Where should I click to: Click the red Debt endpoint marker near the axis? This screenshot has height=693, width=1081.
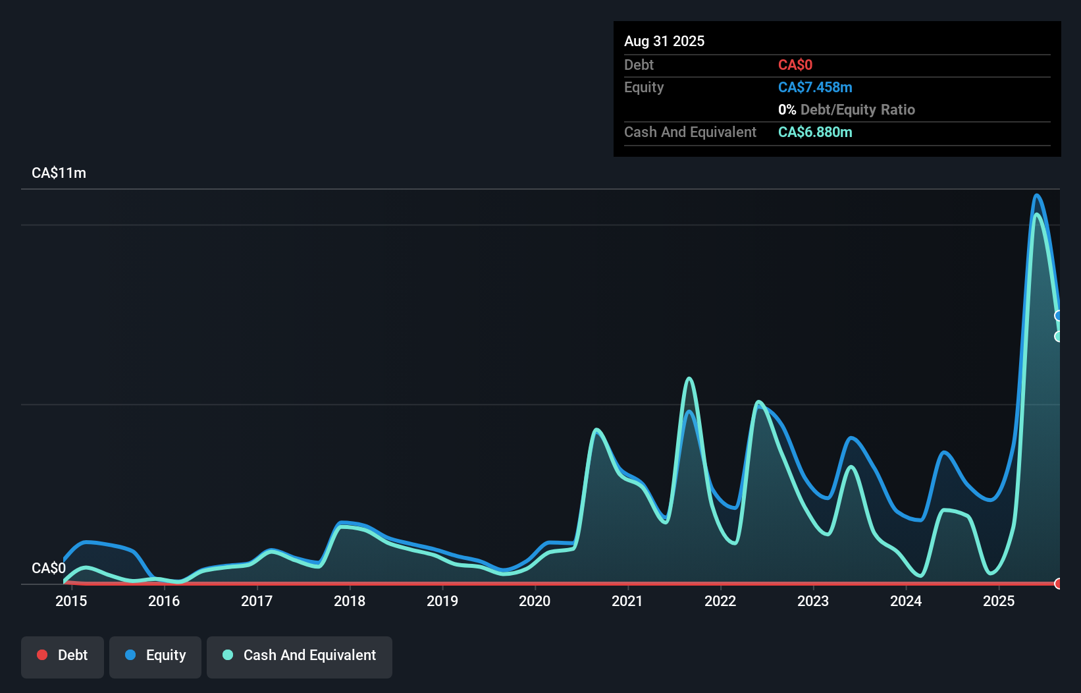tap(1059, 584)
